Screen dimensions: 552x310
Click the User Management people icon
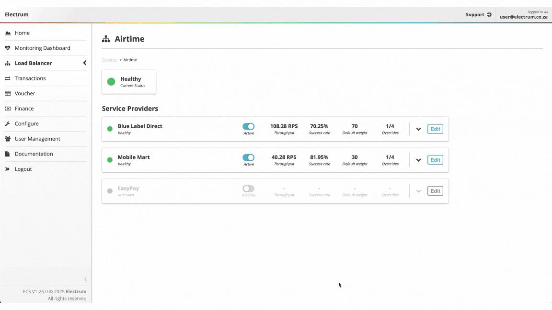[8, 139]
